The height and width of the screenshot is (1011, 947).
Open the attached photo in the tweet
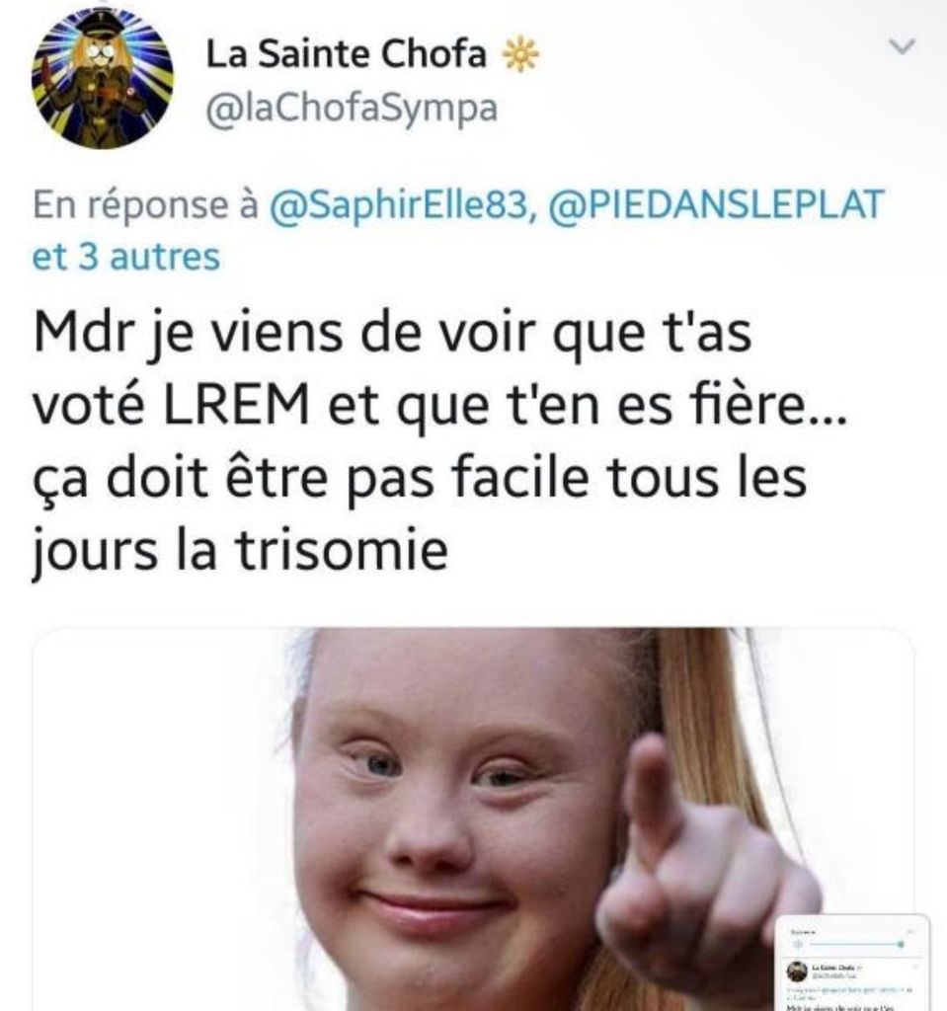coord(474,818)
